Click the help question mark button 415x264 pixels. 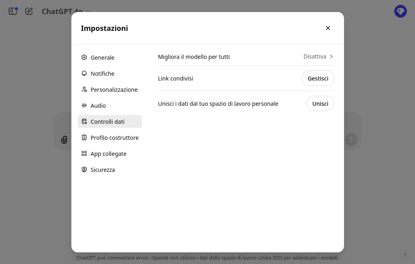[x=405, y=254]
